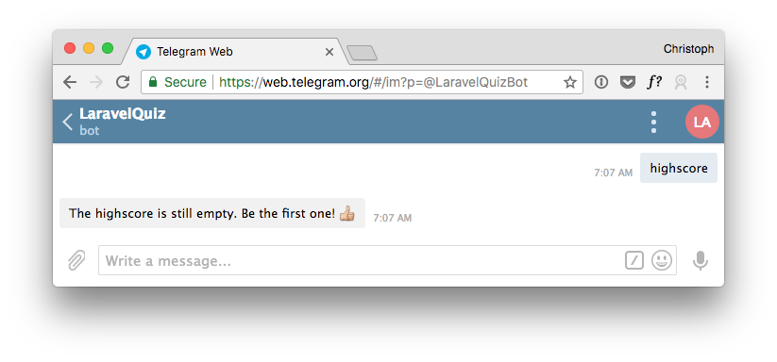Open the emoji smiley picker
777x362 pixels.
(662, 260)
